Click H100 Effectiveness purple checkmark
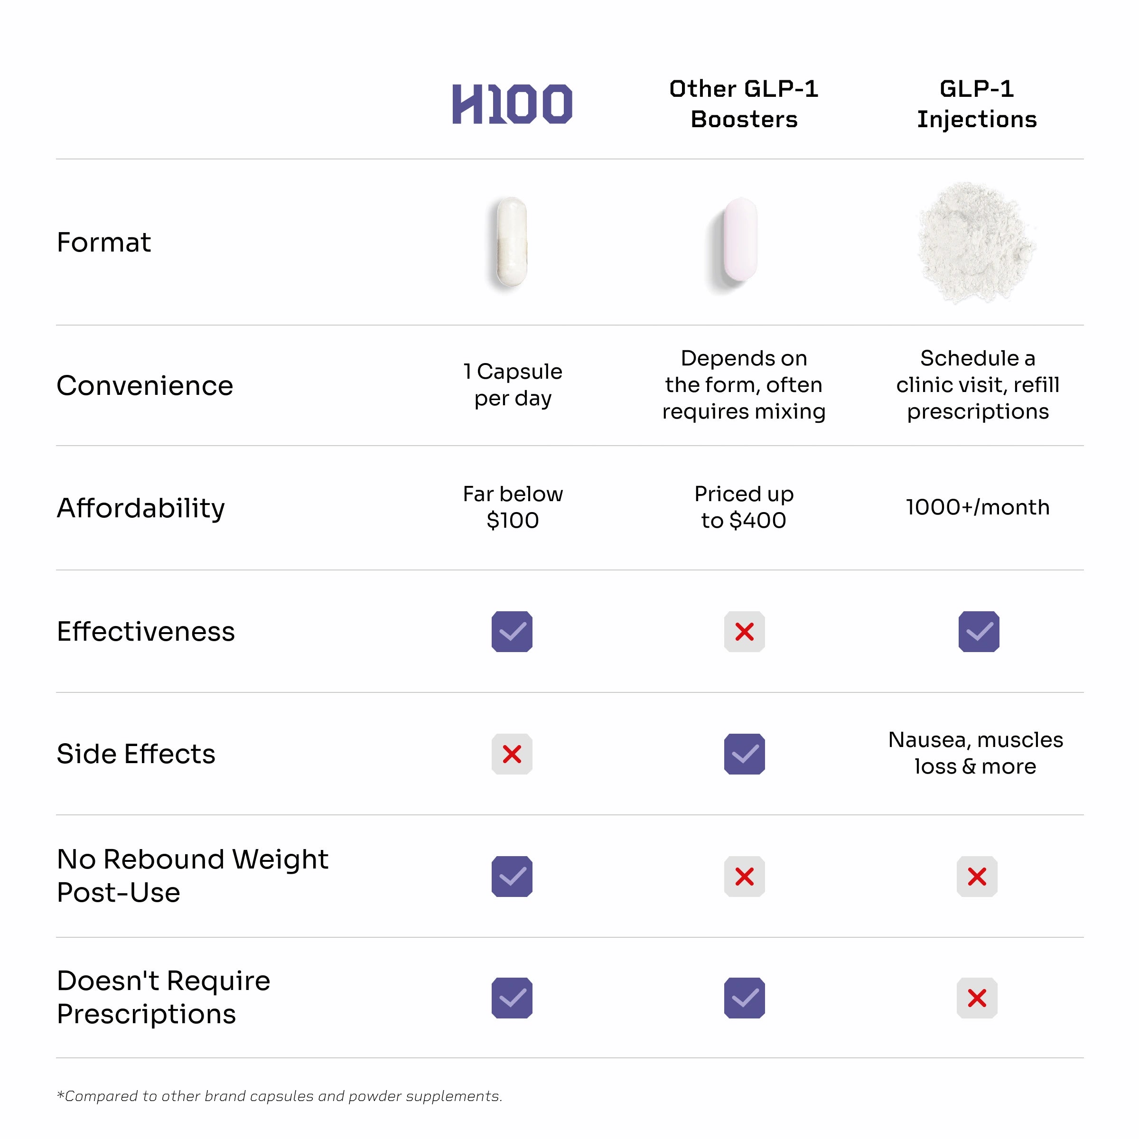 [x=512, y=631]
